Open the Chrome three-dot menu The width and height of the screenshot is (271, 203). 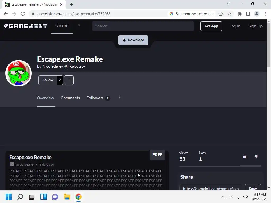[265, 14]
